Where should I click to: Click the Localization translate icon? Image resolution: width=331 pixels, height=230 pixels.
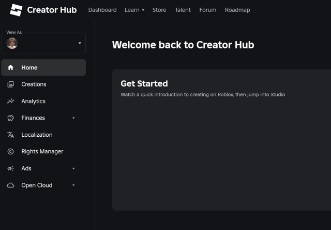point(10,135)
